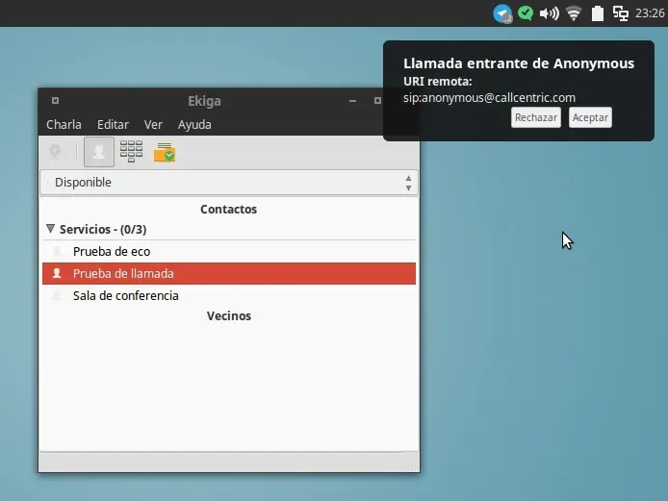
Task: Open the volume control tray icon
Action: click(x=550, y=13)
